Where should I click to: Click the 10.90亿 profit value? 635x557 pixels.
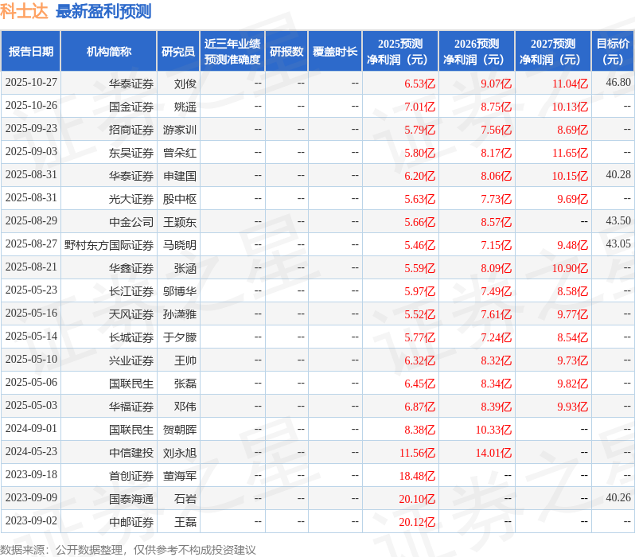[571, 268]
